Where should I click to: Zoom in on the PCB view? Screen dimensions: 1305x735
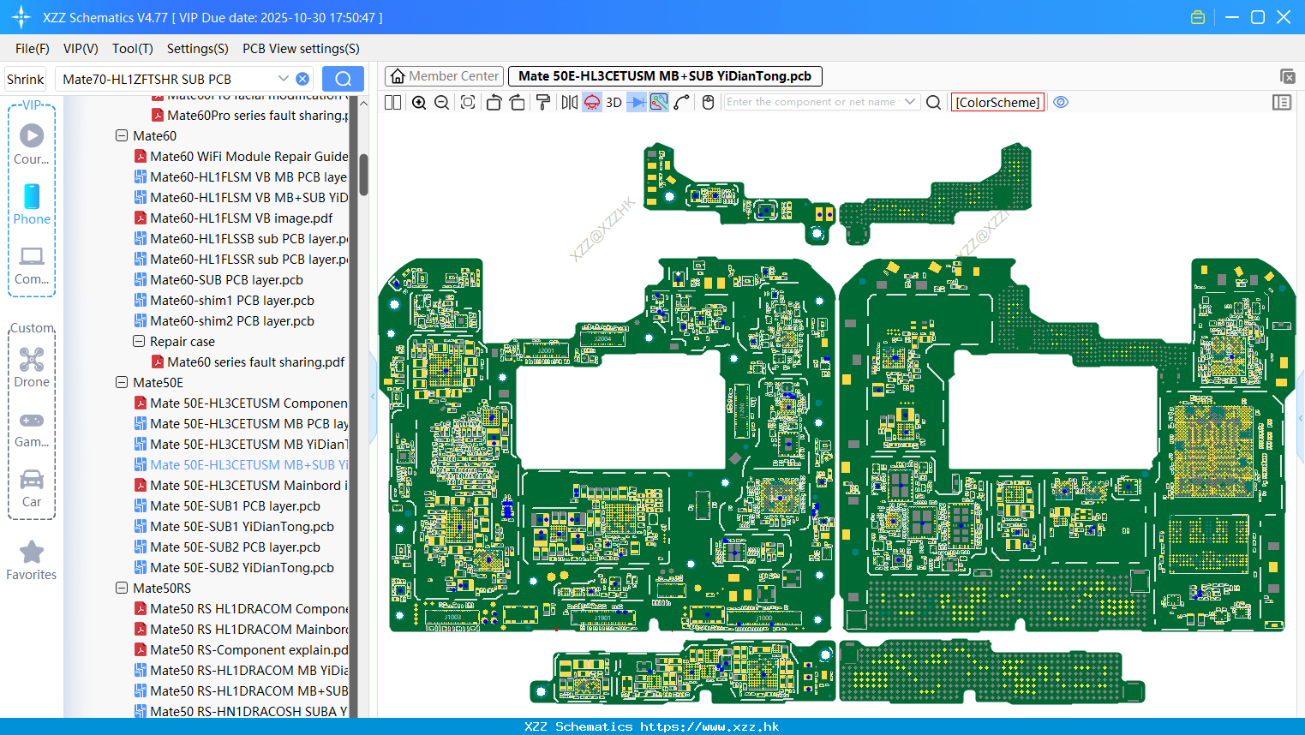[419, 102]
